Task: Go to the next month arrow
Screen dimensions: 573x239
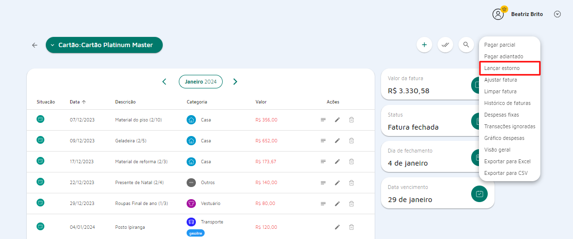Action: 235,82
